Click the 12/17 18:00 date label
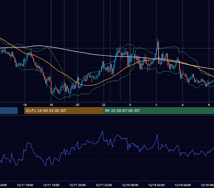The width and height of the screenshot is (214, 188). click(51, 185)
